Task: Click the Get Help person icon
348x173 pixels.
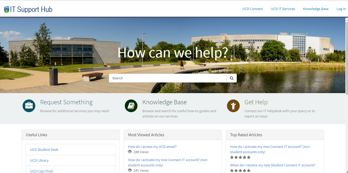Action: pyautogui.click(x=233, y=106)
